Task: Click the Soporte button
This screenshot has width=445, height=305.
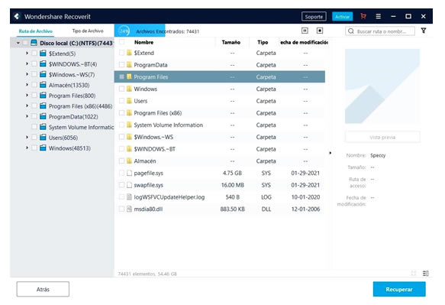Action: click(x=314, y=17)
